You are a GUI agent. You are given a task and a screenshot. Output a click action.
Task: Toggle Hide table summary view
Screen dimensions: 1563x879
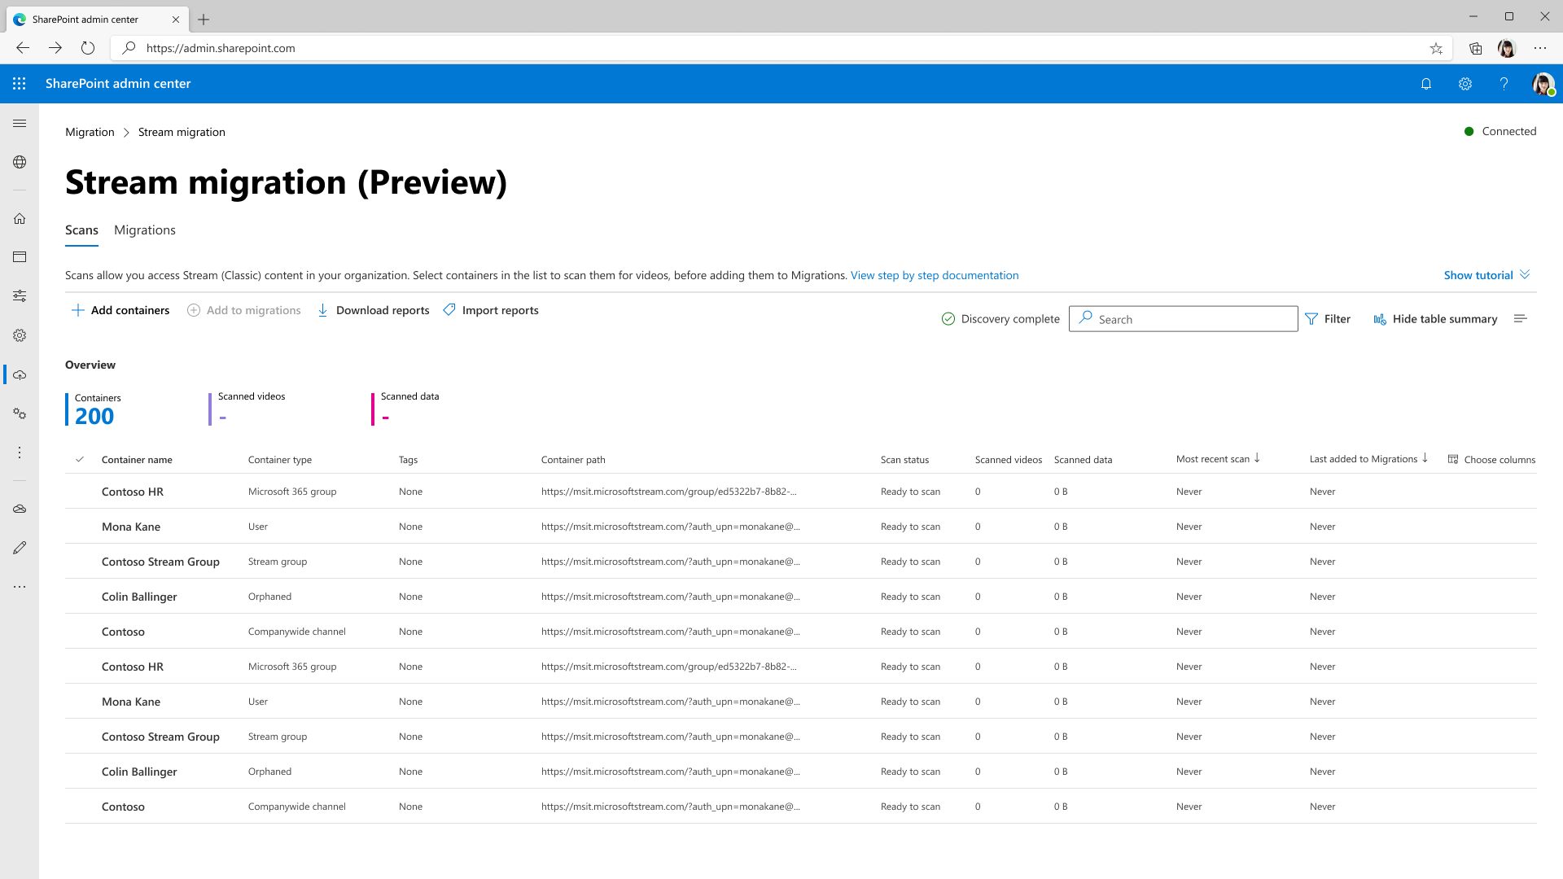click(1435, 319)
